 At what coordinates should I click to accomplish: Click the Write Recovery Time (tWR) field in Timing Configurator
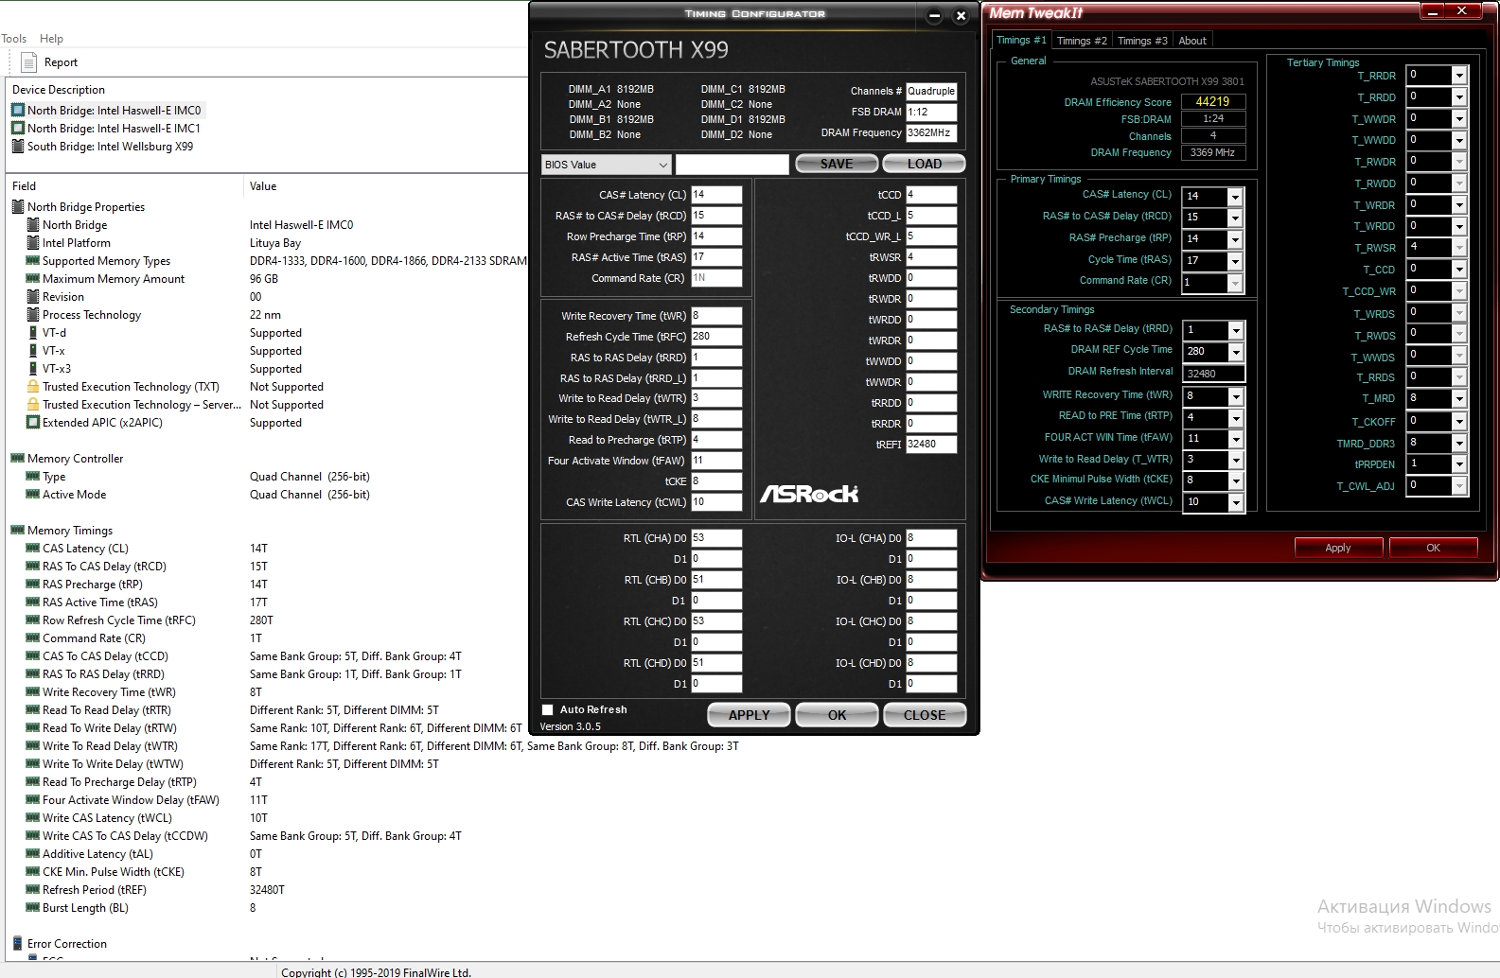tap(716, 316)
